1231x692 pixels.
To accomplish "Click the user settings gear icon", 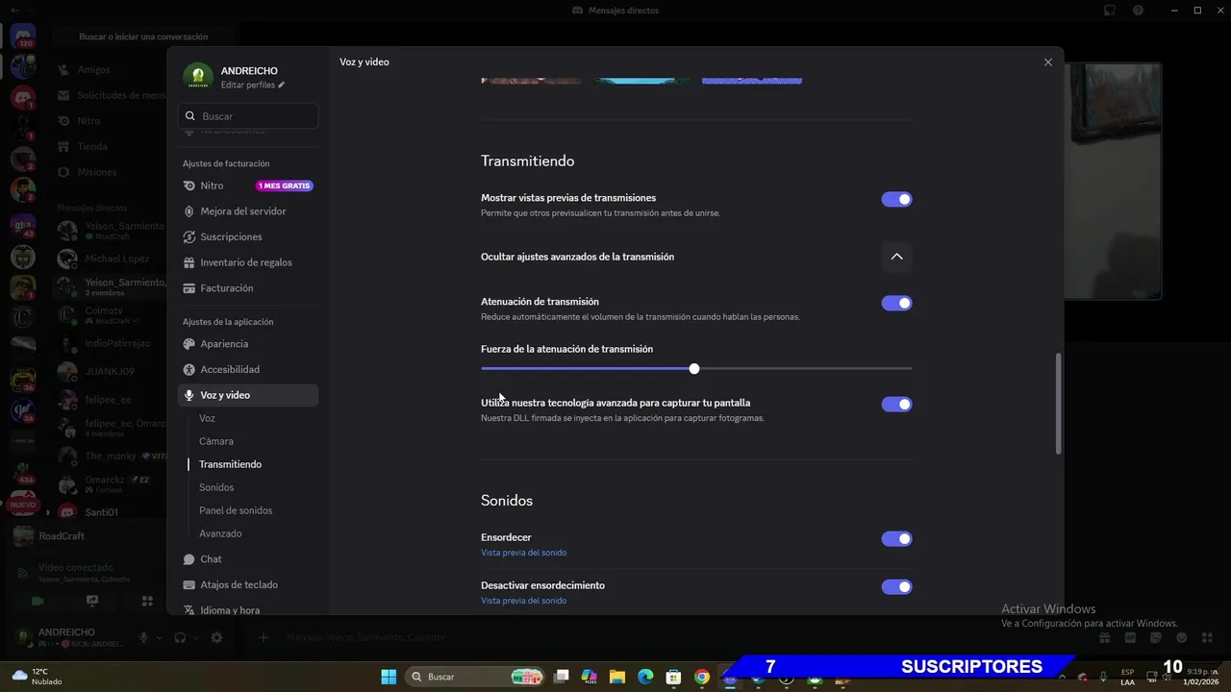I will pyautogui.click(x=216, y=637).
